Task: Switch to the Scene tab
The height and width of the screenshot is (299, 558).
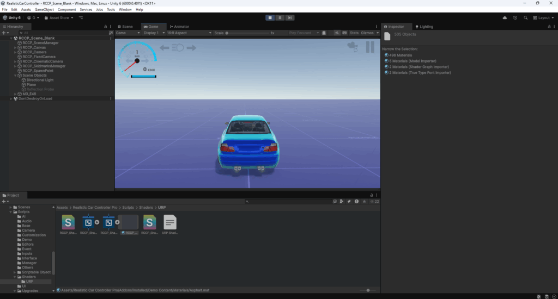Action: click(125, 27)
